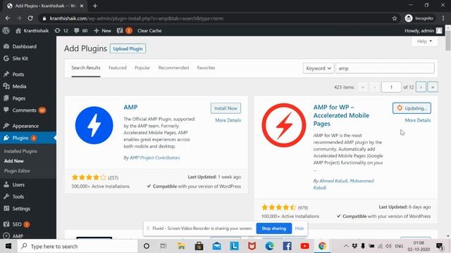Screen dimensions: 451x253
Task: Open Settings in the sidebar
Action: coord(21,209)
